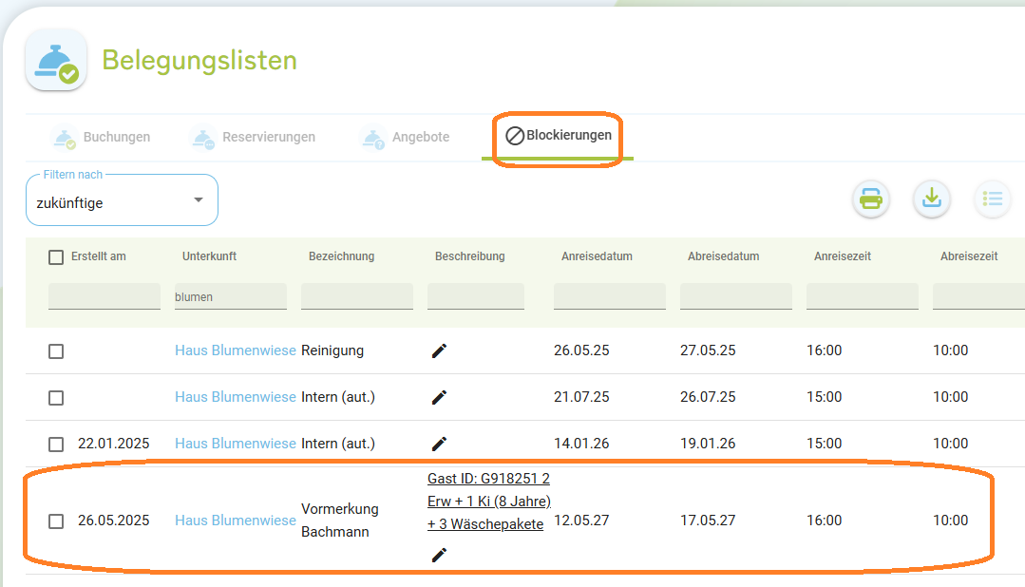Click the Reinigung designation cell
Viewport: 1025px width, 587px height.
tap(332, 350)
